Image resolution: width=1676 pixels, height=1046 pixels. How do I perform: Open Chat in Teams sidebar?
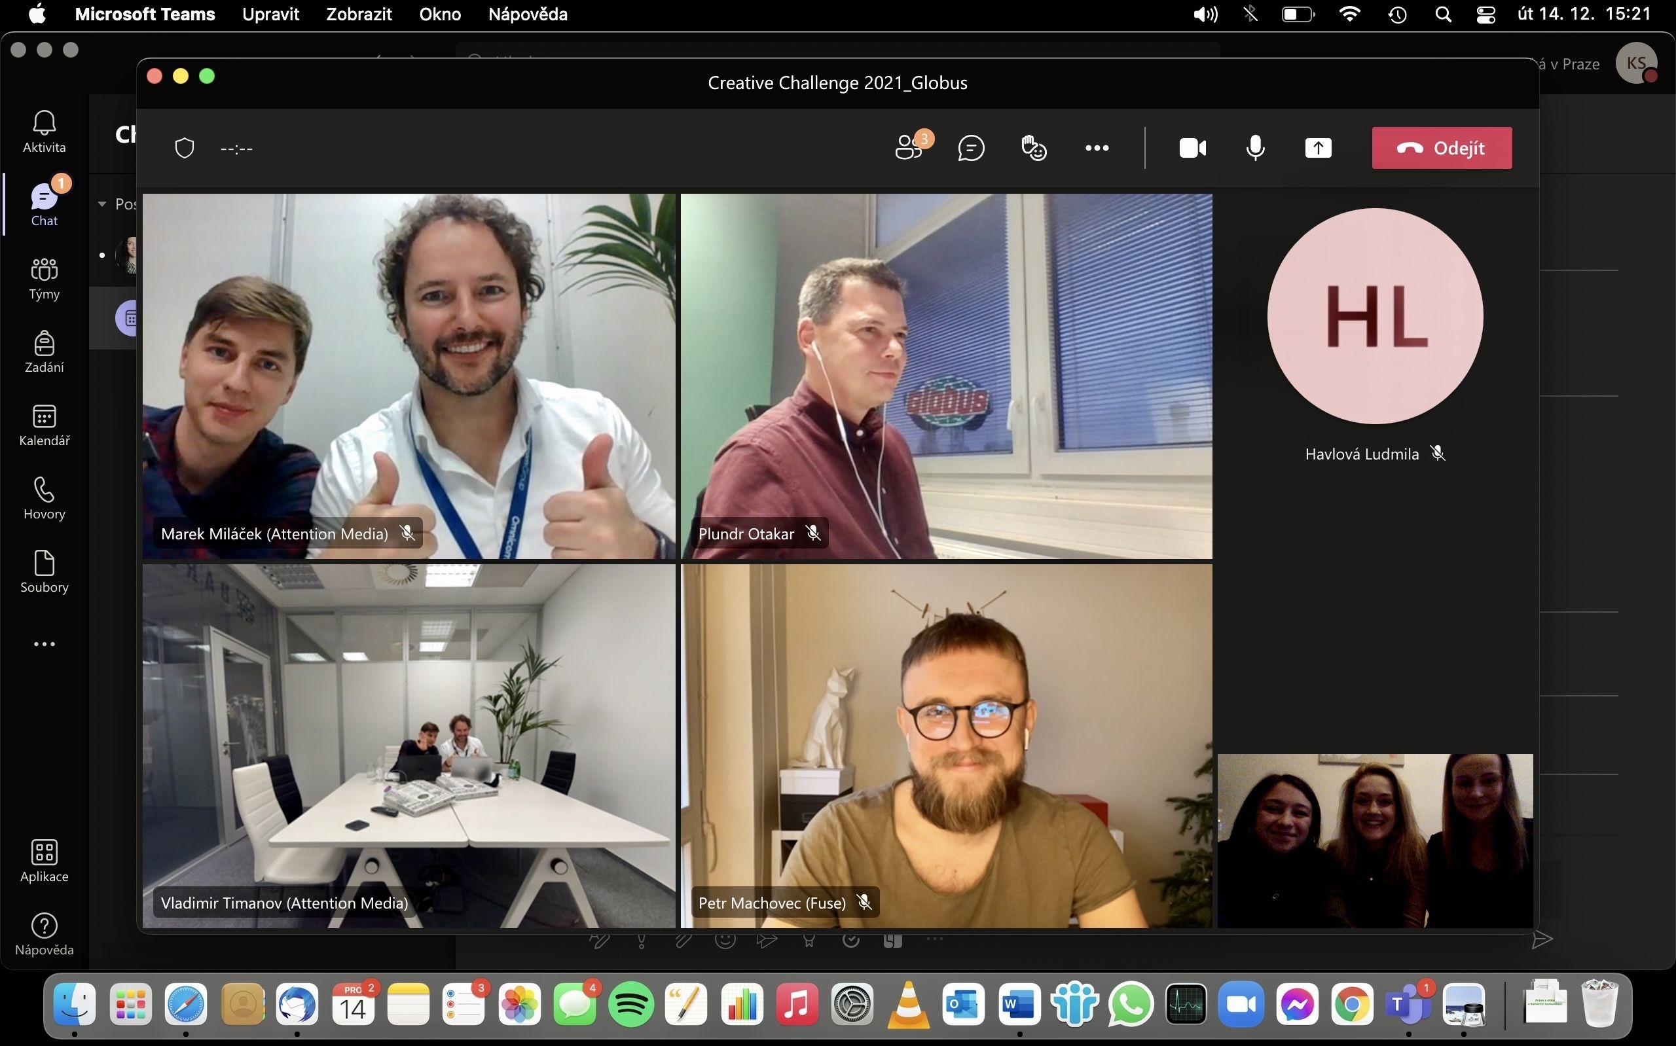pos(45,205)
